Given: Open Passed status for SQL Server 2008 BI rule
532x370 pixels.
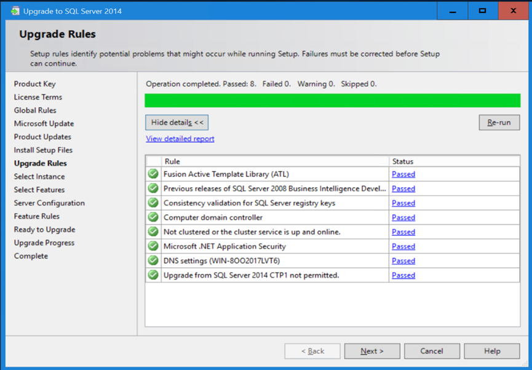Looking at the screenshot, I should (403, 188).
